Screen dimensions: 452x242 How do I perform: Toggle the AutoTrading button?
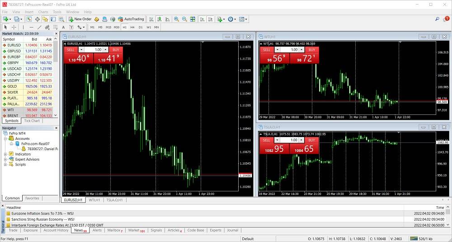coord(131,19)
